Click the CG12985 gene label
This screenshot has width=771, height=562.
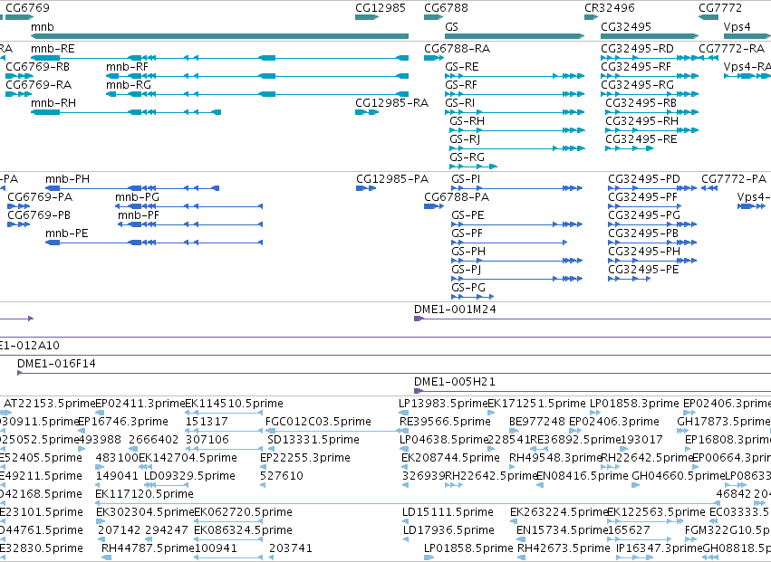point(381,8)
